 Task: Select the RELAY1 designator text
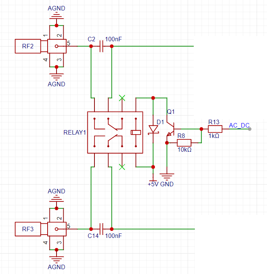[75, 132]
